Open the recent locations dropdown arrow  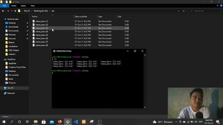(11, 11)
